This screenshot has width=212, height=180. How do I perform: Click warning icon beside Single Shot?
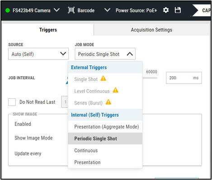click(103, 78)
